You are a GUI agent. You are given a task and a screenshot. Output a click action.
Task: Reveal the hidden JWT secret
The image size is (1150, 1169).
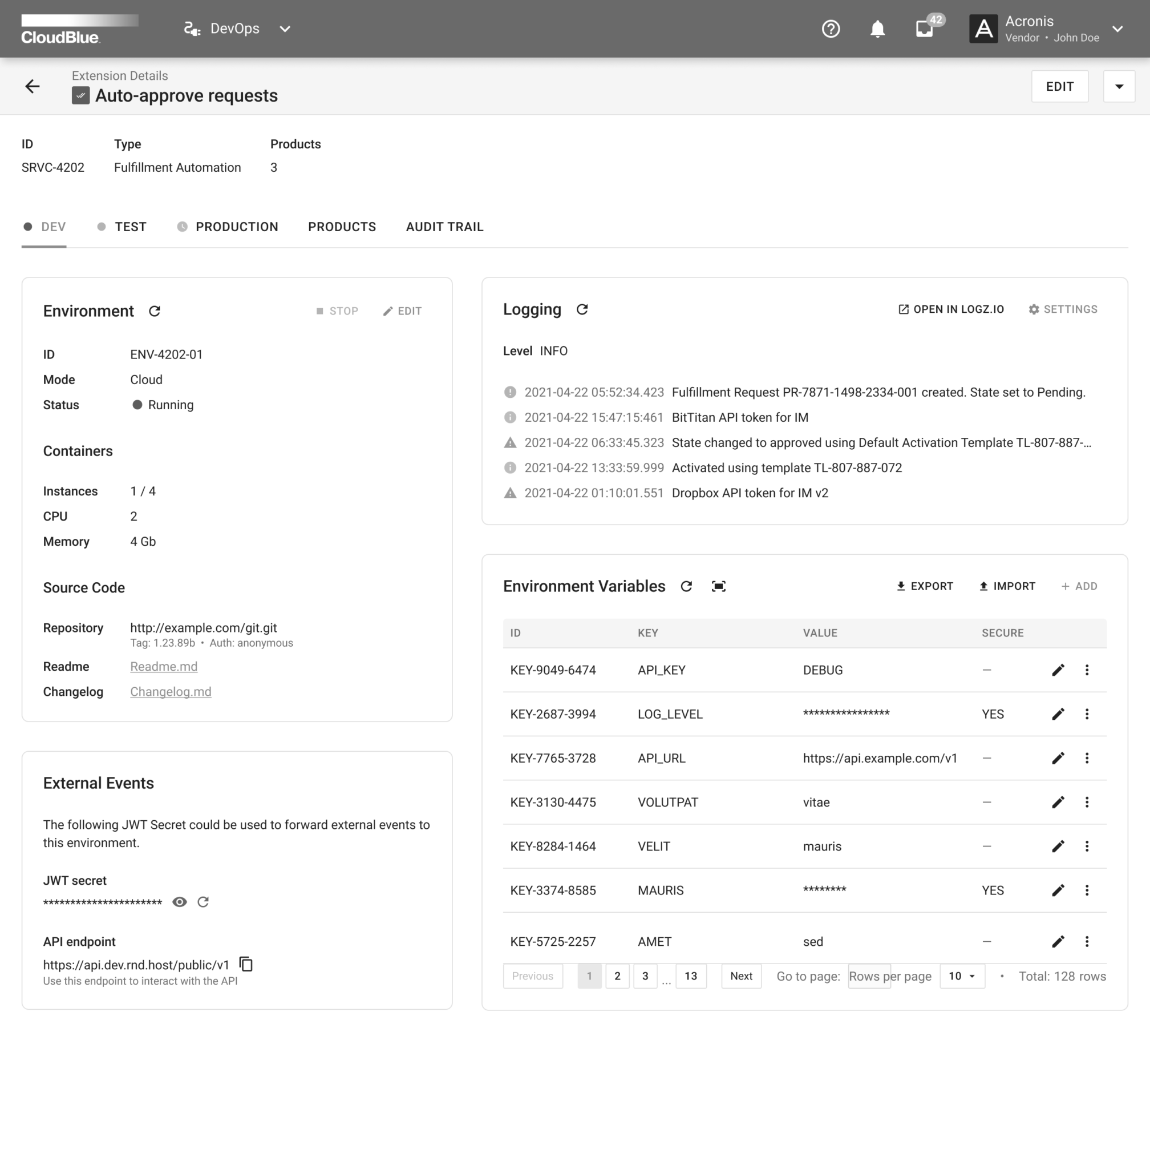click(x=179, y=902)
